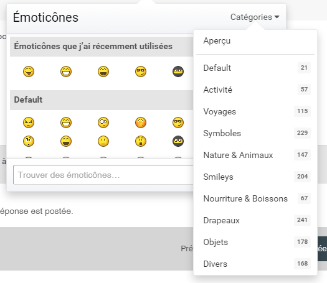The width and height of the screenshot is (327, 283).
Task: Select the Smileys category
Action: 255,177
